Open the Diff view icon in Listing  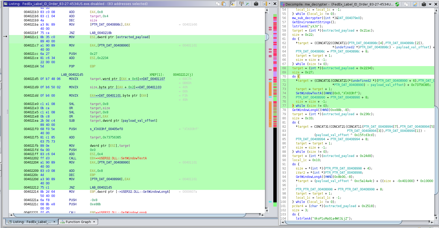pos(247,4)
